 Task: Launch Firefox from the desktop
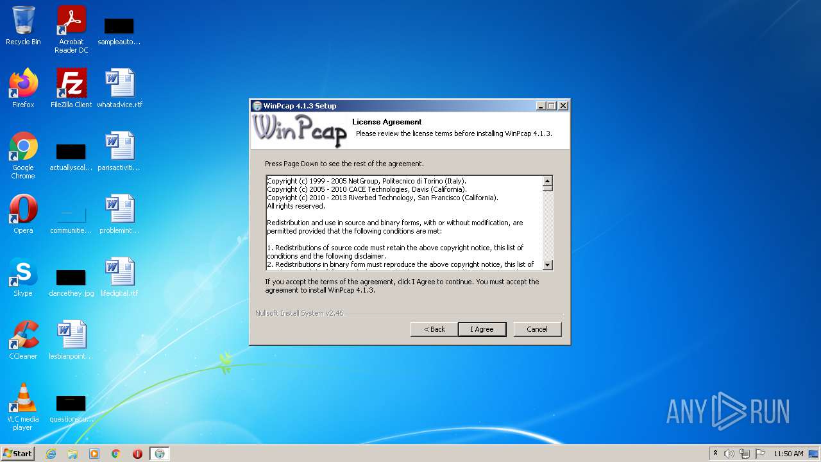click(x=23, y=89)
